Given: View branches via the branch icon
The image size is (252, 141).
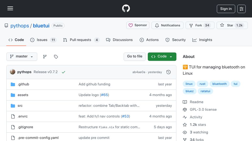Looking at the screenshot, I should tap(45, 57).
